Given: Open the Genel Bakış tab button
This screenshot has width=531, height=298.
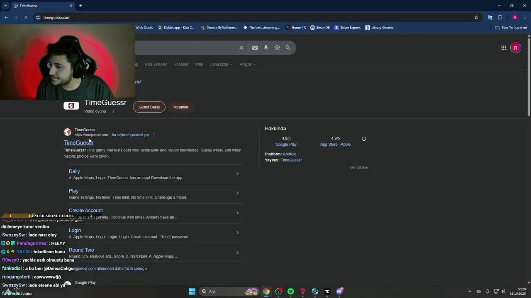Looking at the screenshot, I should [149, 107].
